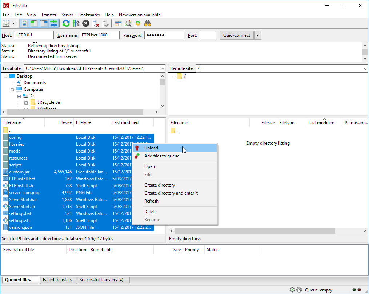Choose Open in context menu

[x=175, y=166]
